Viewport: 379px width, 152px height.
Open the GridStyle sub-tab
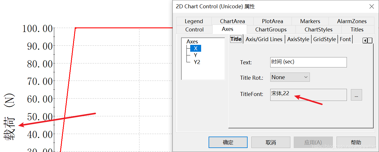pyautogui.click(x=324, y=39)
